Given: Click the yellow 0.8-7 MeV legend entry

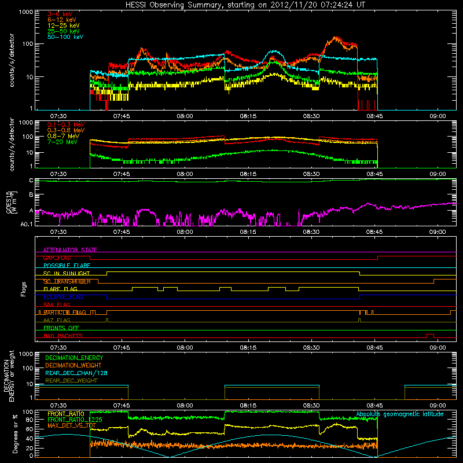Looking at the screenshot, I should [x=63, y=136].
